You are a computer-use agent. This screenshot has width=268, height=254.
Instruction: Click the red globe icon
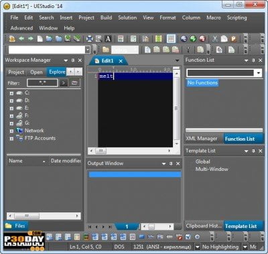(x=202, y=39)
